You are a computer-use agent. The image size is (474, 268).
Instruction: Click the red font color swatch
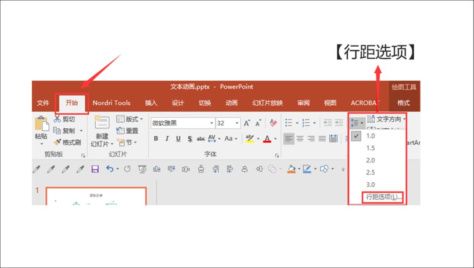(267, 139)
